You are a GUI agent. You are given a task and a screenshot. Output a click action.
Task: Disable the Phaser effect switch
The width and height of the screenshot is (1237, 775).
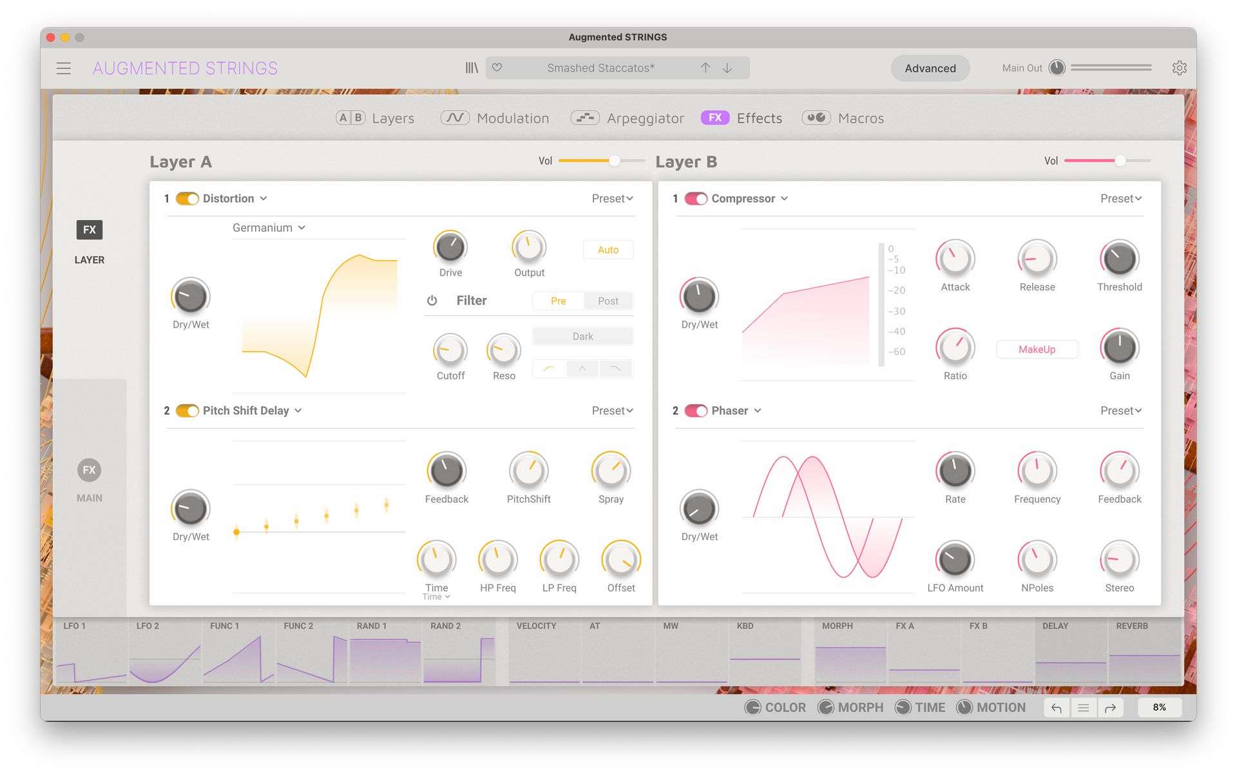coord(696,411)
